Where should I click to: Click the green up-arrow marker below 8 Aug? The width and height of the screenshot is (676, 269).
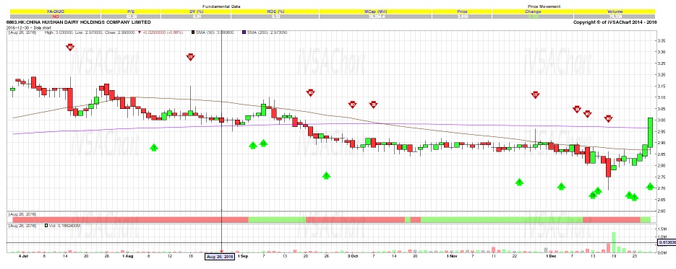[x=154, y=147]
